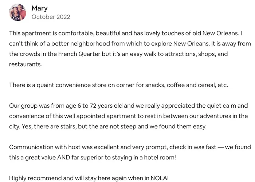Click the October 2022 review date
The width and height of the screenshot is (255, 182).
tap(51, 17)
